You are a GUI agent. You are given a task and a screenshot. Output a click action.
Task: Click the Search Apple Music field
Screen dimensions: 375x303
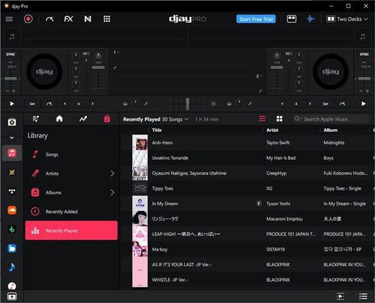(331, 119)
